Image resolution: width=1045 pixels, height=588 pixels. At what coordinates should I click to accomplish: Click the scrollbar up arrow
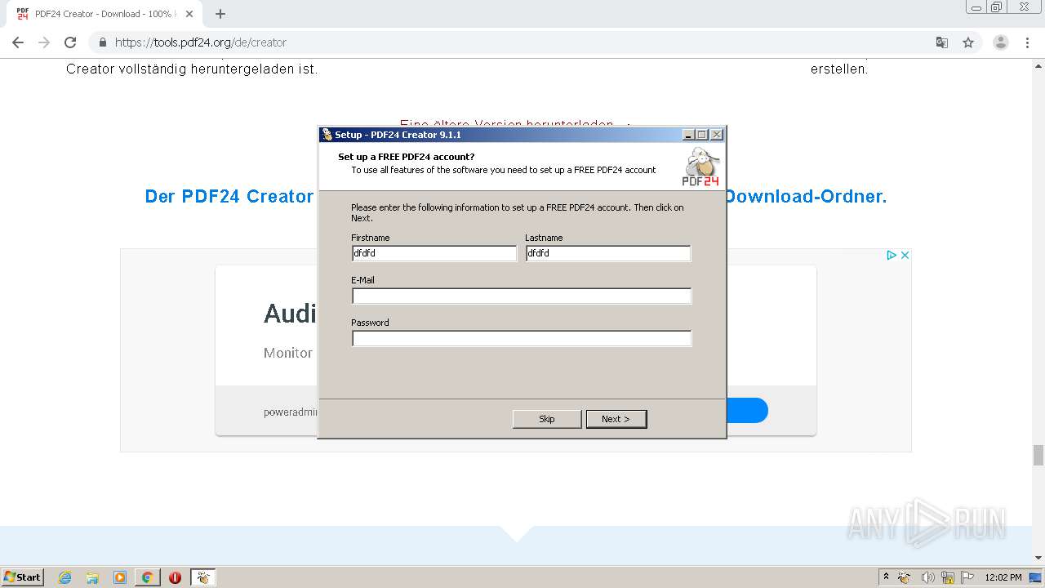[x=1038, y=65]
